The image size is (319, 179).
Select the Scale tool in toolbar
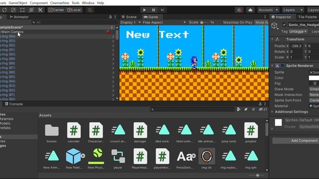[13, 10]
